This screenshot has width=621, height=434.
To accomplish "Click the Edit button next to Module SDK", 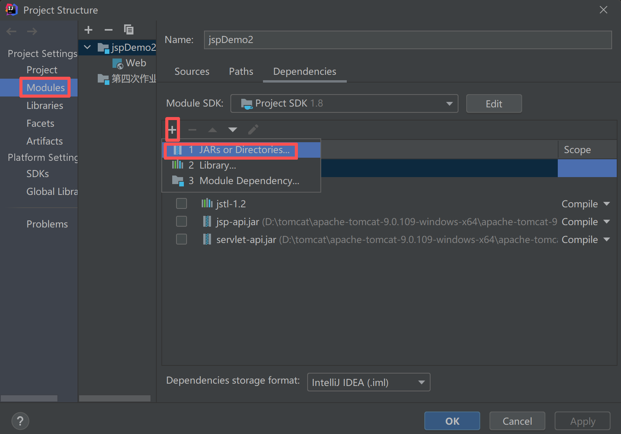I will coord(494,103).
